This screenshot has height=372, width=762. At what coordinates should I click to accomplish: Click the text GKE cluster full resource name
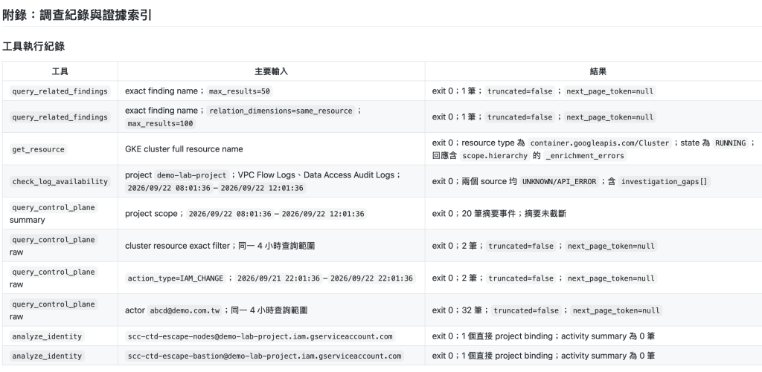[x=184, y=149]
